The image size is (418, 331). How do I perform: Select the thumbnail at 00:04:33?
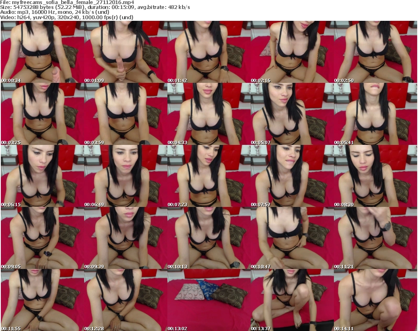(209, 114)
